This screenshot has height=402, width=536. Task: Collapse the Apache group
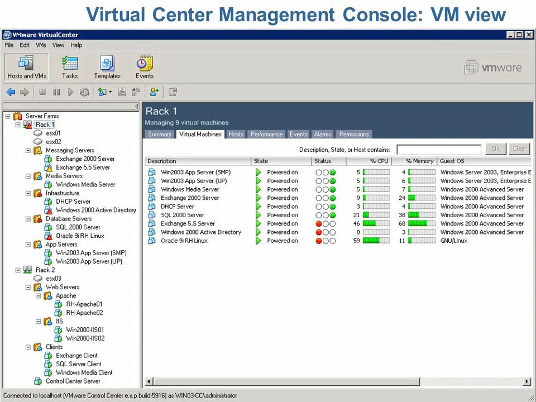(39, 296)
